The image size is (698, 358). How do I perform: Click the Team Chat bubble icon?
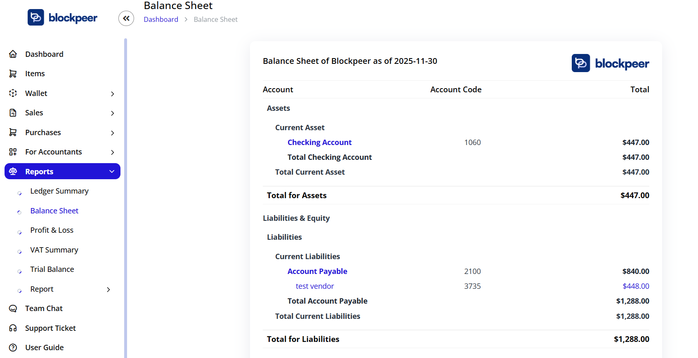click(13, 309)
